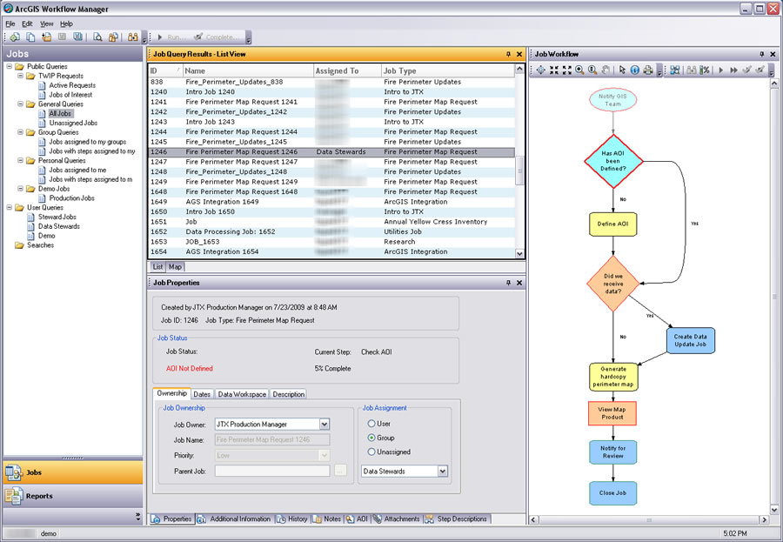Select the User assignment radio button
Viewport: 783px width, 542px height.
pos(371,424)
